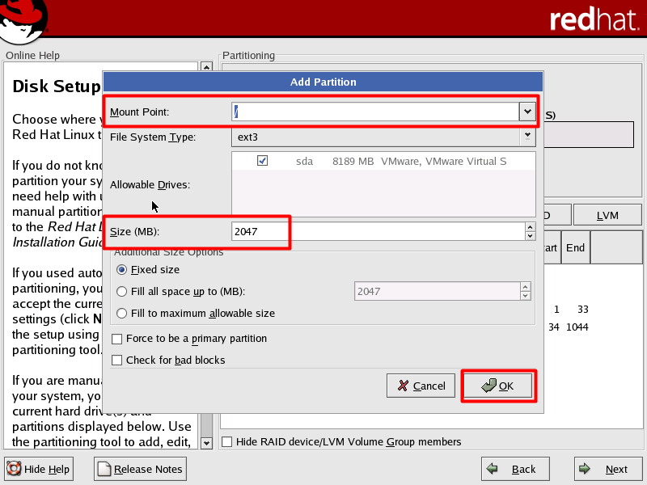Click the End value 33 in partition table
The height and width of the screenshot is (485, 647).
(x=583, y=310)
